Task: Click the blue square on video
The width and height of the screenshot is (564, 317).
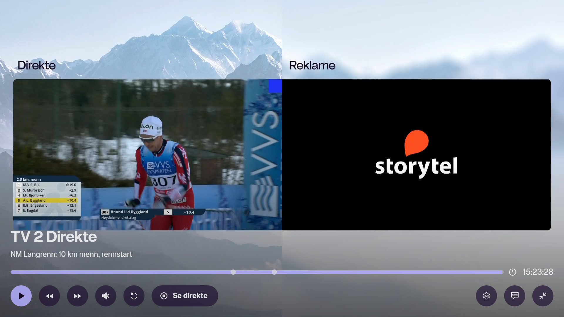Action: tap(275, 86)
